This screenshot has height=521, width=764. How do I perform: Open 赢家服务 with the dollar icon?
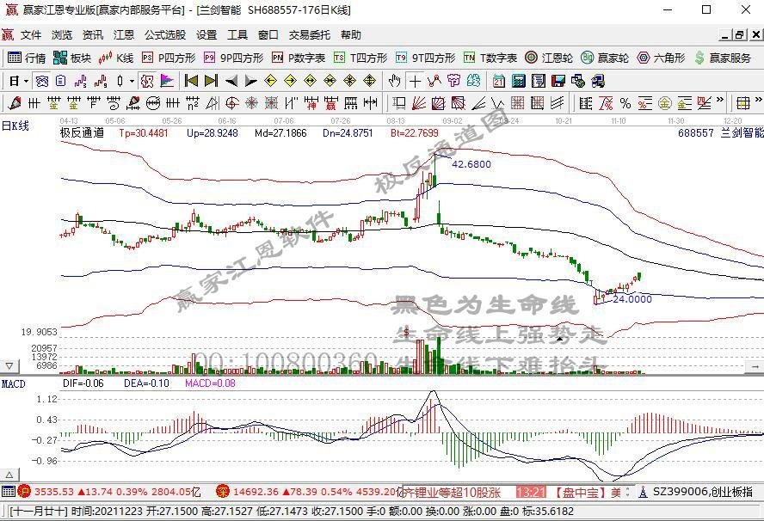pos(723,58)
